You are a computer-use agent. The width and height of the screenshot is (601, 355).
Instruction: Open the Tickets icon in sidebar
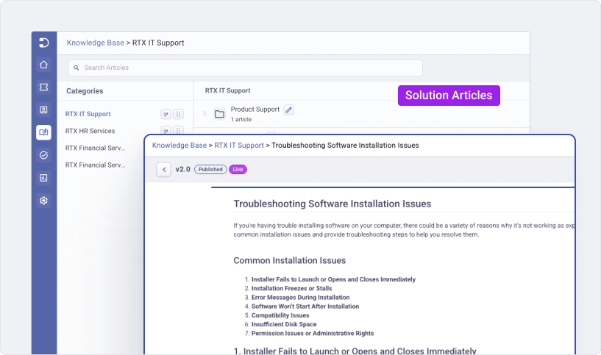point(43,87)
